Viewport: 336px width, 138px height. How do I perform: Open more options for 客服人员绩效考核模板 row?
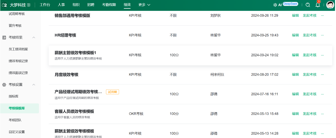click(x=322, y=114)
